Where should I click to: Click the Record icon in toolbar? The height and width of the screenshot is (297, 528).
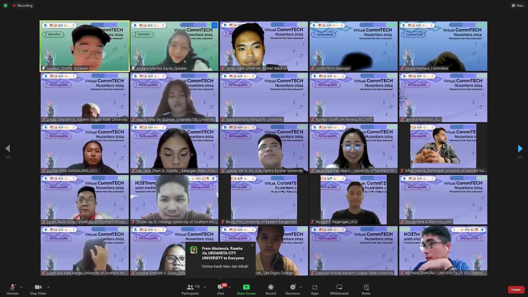[271, 287]
